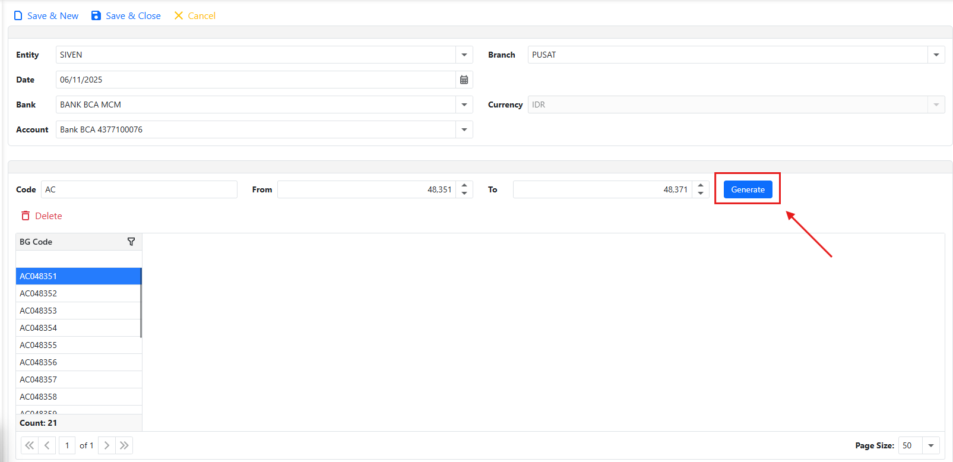Select row AC048357
The width and height of the screenshot is (953, 462).
click(x=78, y=379)
